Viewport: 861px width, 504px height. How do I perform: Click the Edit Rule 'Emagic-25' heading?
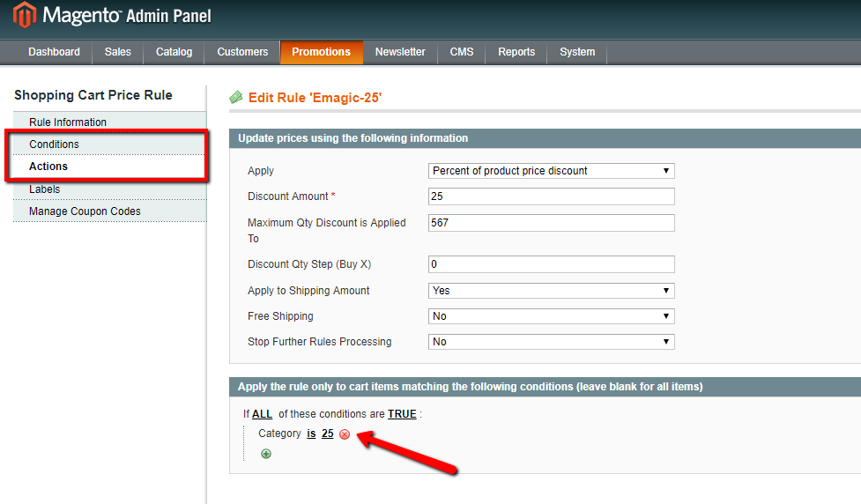[315, 98]
